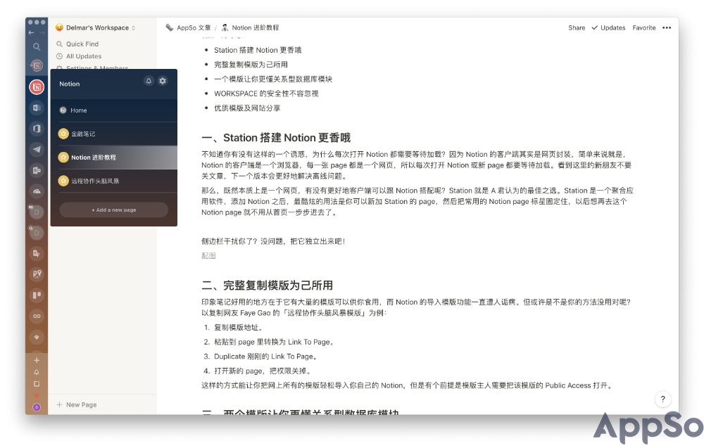This screenshot has height=448, width=704.
Task: Open the question mark help button
Action: click(662, 399)
